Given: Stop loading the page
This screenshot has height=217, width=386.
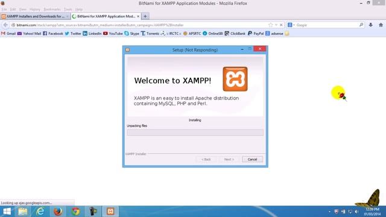Looking at the screenshot, I should click(x=281, y=25).
